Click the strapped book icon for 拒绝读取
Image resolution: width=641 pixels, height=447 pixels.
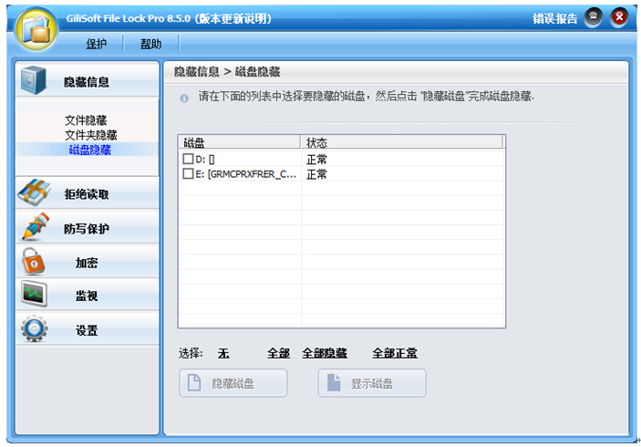click(35, 192)
